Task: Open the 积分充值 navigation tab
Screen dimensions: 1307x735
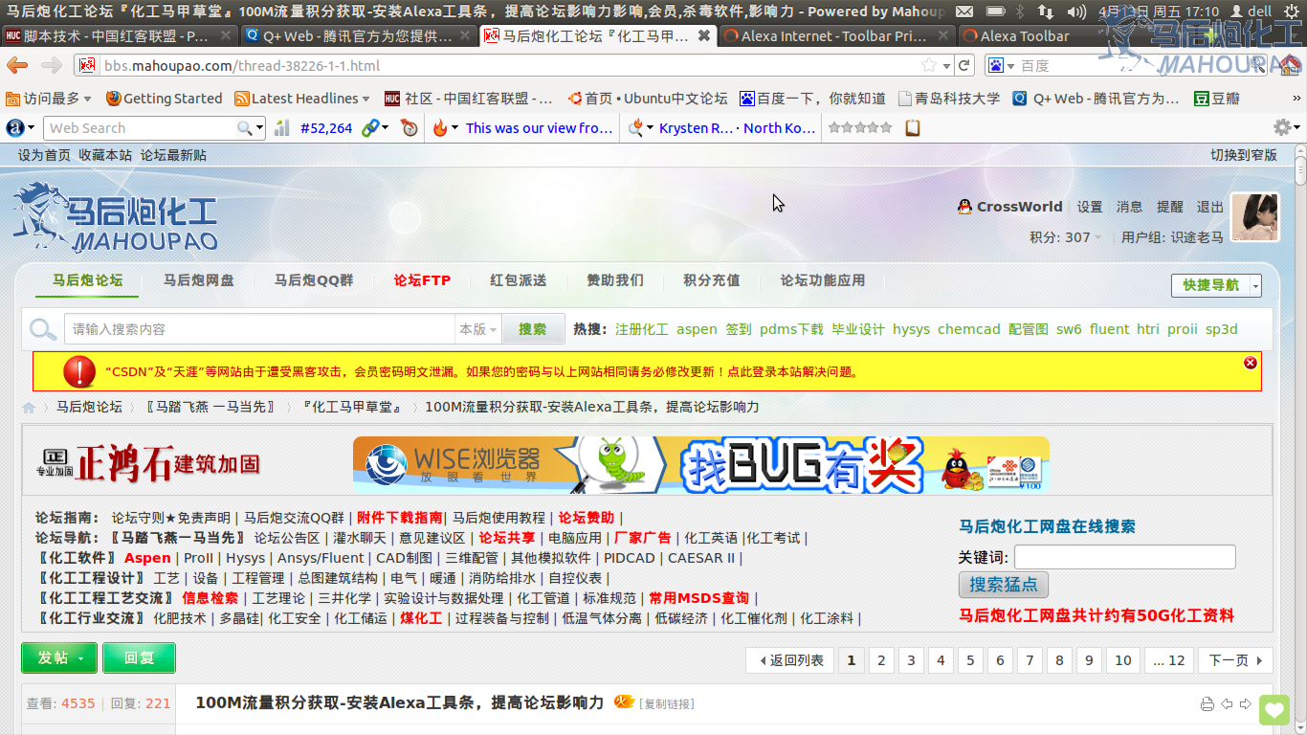Action: [x=711, y=280]
